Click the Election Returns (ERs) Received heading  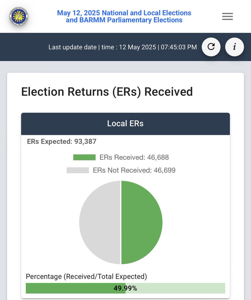point(107,91)
